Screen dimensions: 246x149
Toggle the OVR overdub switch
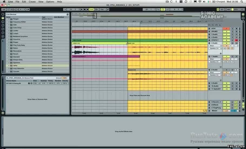[x=91, y=9]
